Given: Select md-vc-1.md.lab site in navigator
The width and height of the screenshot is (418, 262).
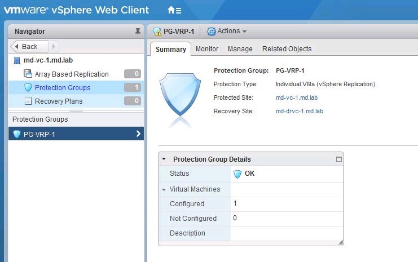Looking at the screenshot, I should pos(48,60).
